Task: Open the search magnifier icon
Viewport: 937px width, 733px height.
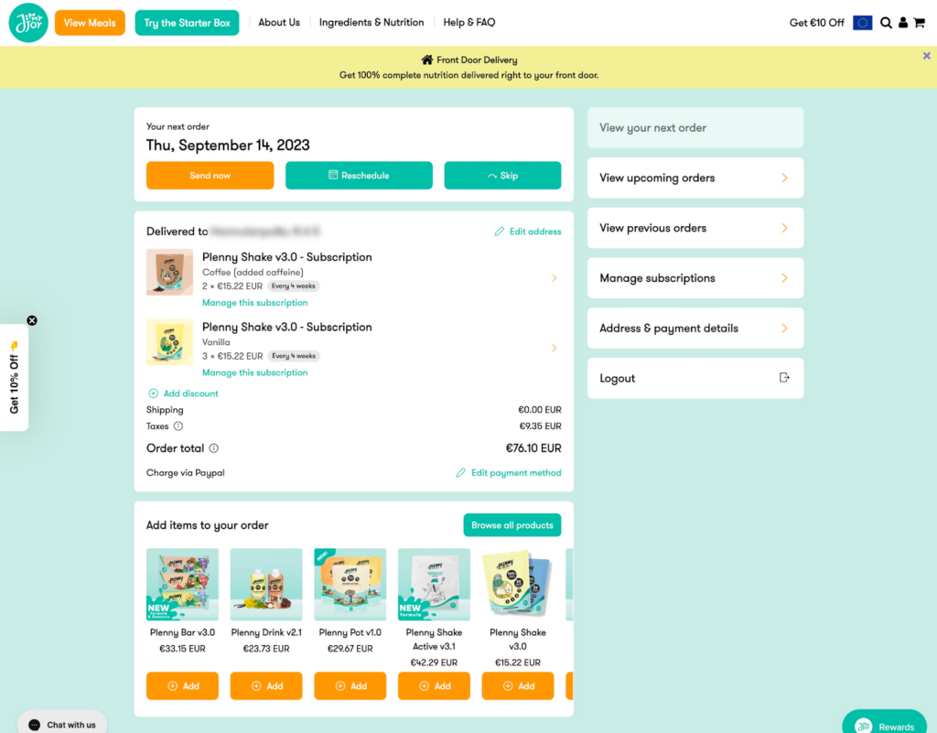Action: (886, 23)
